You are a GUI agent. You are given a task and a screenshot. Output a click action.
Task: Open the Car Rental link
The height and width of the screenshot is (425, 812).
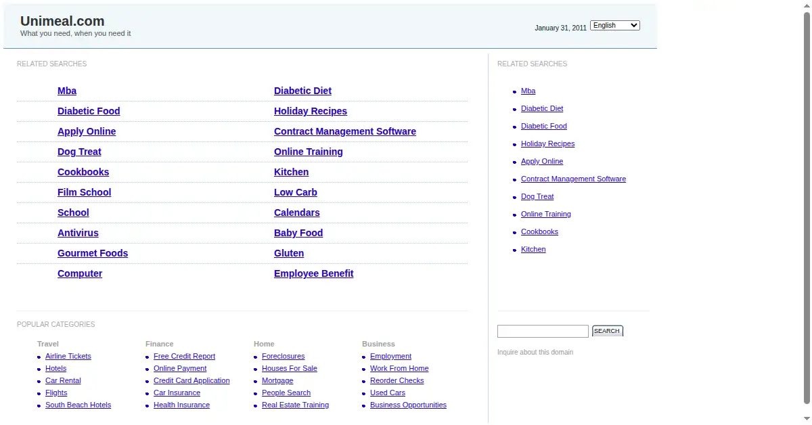click(x=63, y=380)
